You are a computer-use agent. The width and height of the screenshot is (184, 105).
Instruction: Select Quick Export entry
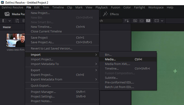62,86
